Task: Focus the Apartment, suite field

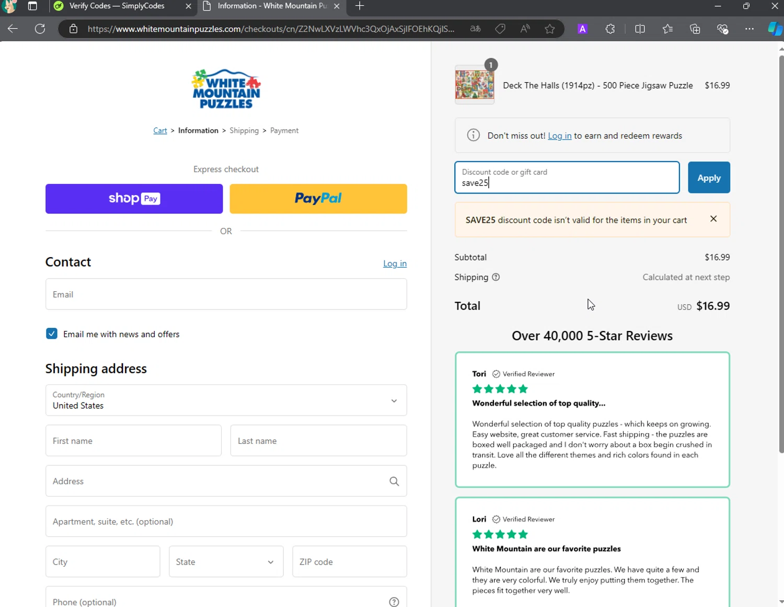Action: coord(226,521)
